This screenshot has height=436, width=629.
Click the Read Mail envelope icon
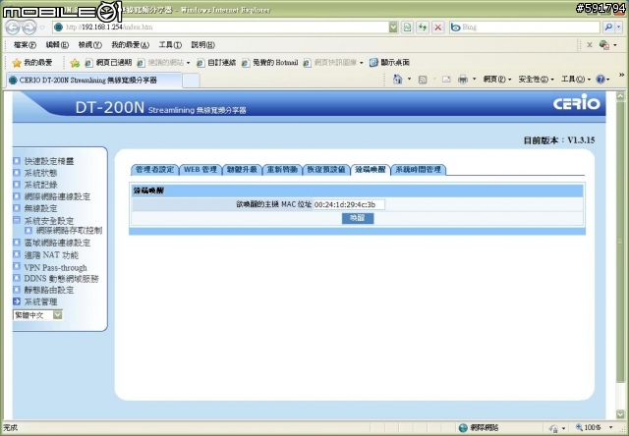[446, 80]
